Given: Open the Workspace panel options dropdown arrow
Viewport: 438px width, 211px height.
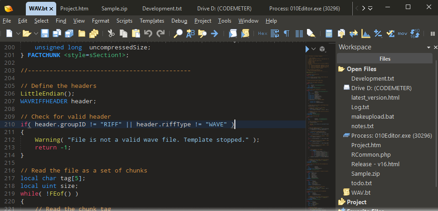Looking at the screenshot, I should (x=429, y=47).
